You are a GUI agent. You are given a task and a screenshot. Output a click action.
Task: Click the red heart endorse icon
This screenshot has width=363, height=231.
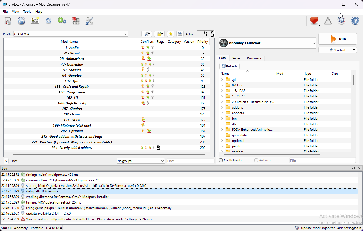[x=314, y=21]
